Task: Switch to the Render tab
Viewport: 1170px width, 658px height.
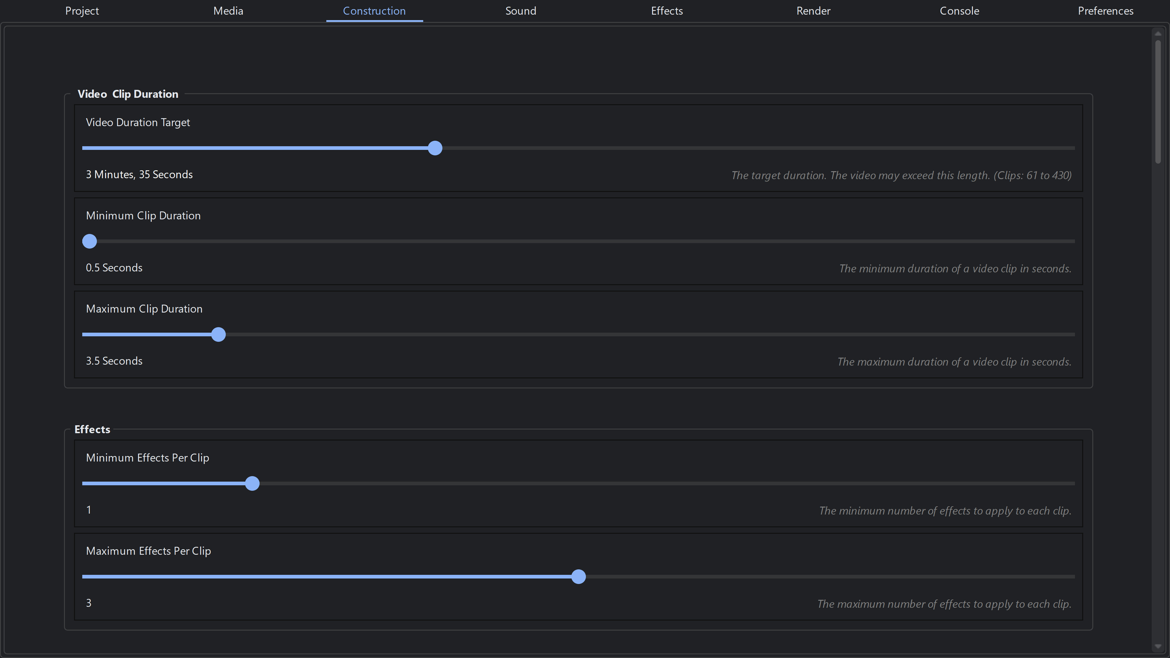Action: 813,10
